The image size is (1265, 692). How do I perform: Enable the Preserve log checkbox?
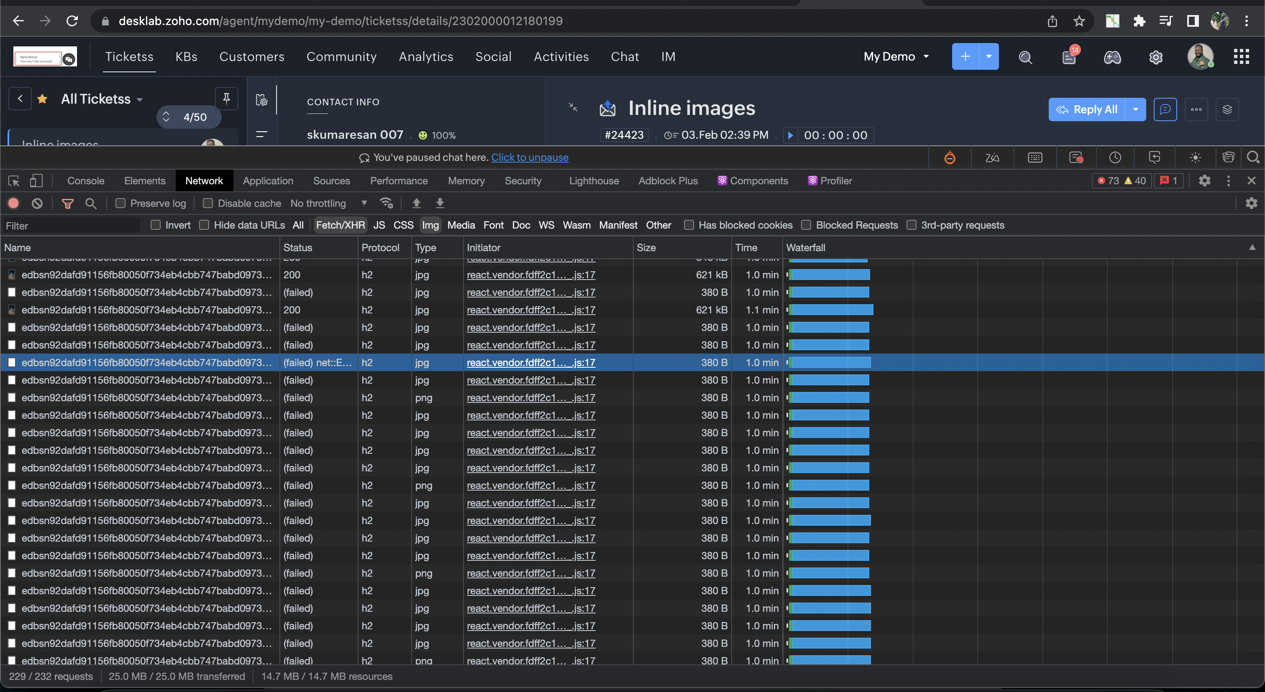pyautogui.click(x=120, y=203)
